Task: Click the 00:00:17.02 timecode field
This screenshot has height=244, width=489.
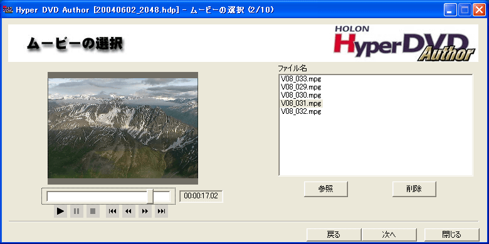Action: [201, 196]
